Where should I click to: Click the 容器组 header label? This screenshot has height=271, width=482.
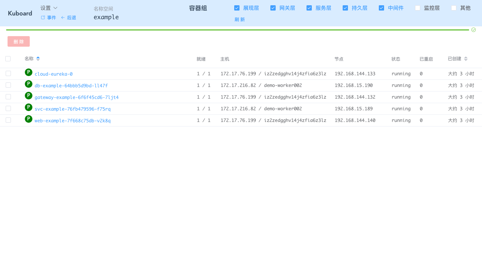[198, 8]
